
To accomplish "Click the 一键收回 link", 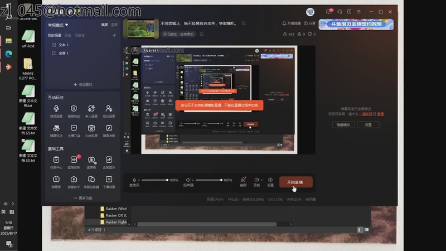I will pos(366,114).
